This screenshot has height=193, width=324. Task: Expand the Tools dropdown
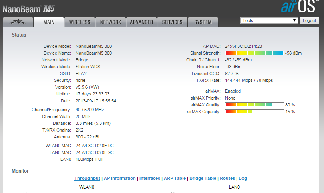pos(269,20)
